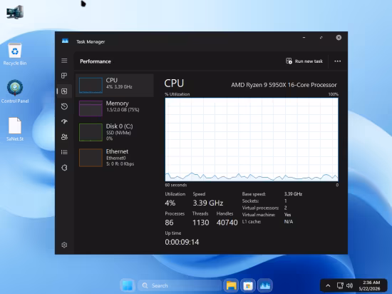Click the 3.39 GHz speed value

tap(207, 203)
